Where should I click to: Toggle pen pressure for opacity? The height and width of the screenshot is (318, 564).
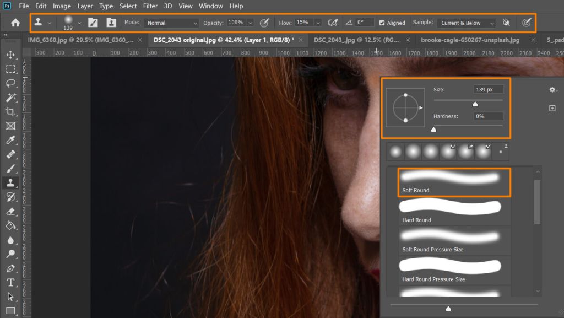pyautogui.click(x=264, y=23)
